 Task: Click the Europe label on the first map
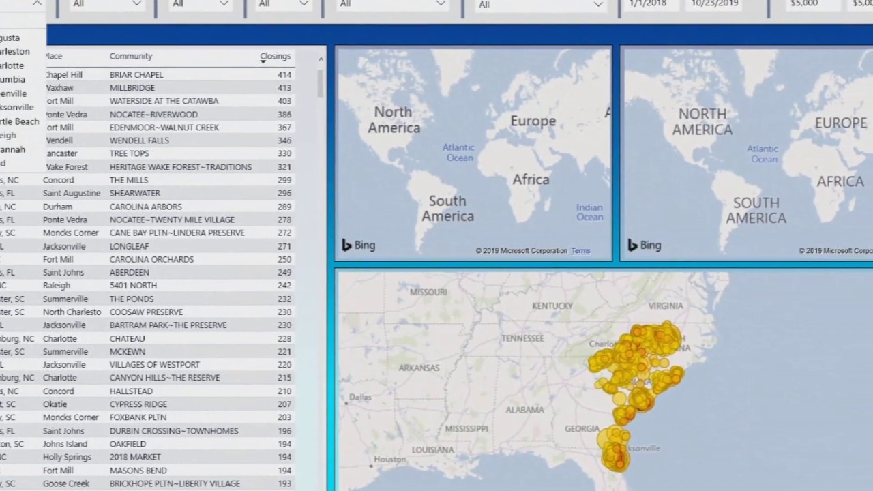533,121
